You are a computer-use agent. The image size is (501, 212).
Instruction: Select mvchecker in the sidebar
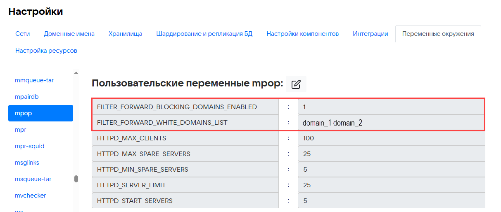tap(30, 196)
